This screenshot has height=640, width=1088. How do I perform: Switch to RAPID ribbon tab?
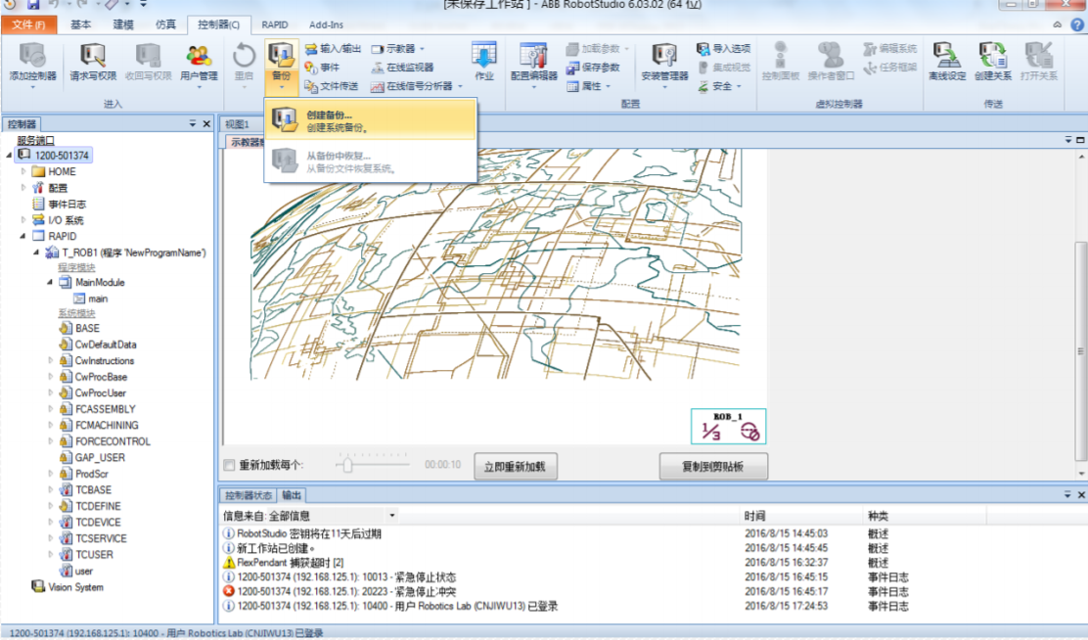tap(275, 24)
